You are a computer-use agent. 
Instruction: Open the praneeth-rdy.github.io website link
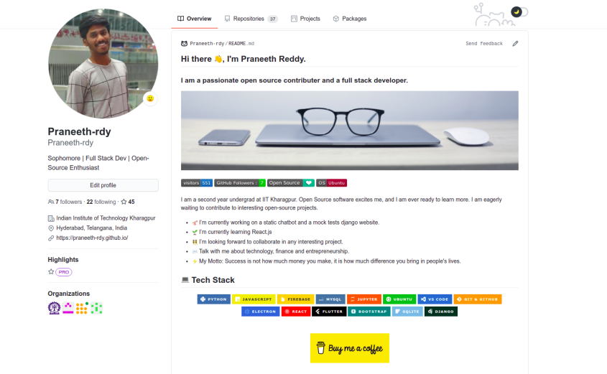pyautogui.click(x=92, y=238)
